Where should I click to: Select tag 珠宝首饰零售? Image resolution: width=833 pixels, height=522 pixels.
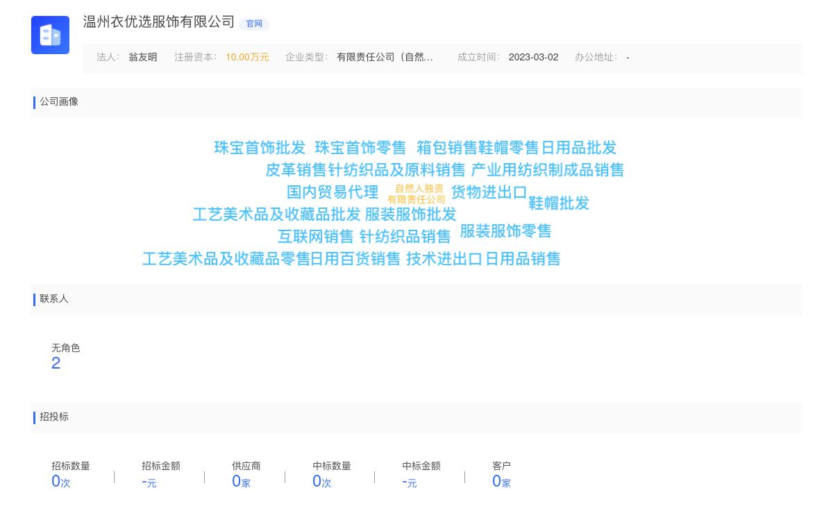tap(360, 148)
